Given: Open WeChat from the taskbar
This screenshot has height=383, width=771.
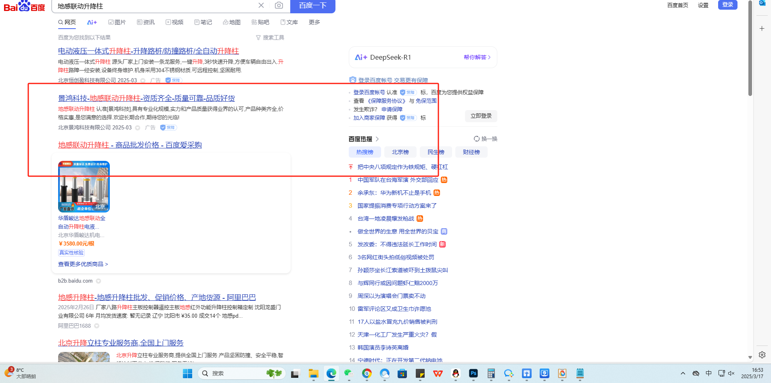Looking at the screenshot, I should click(x=349, y=374).
